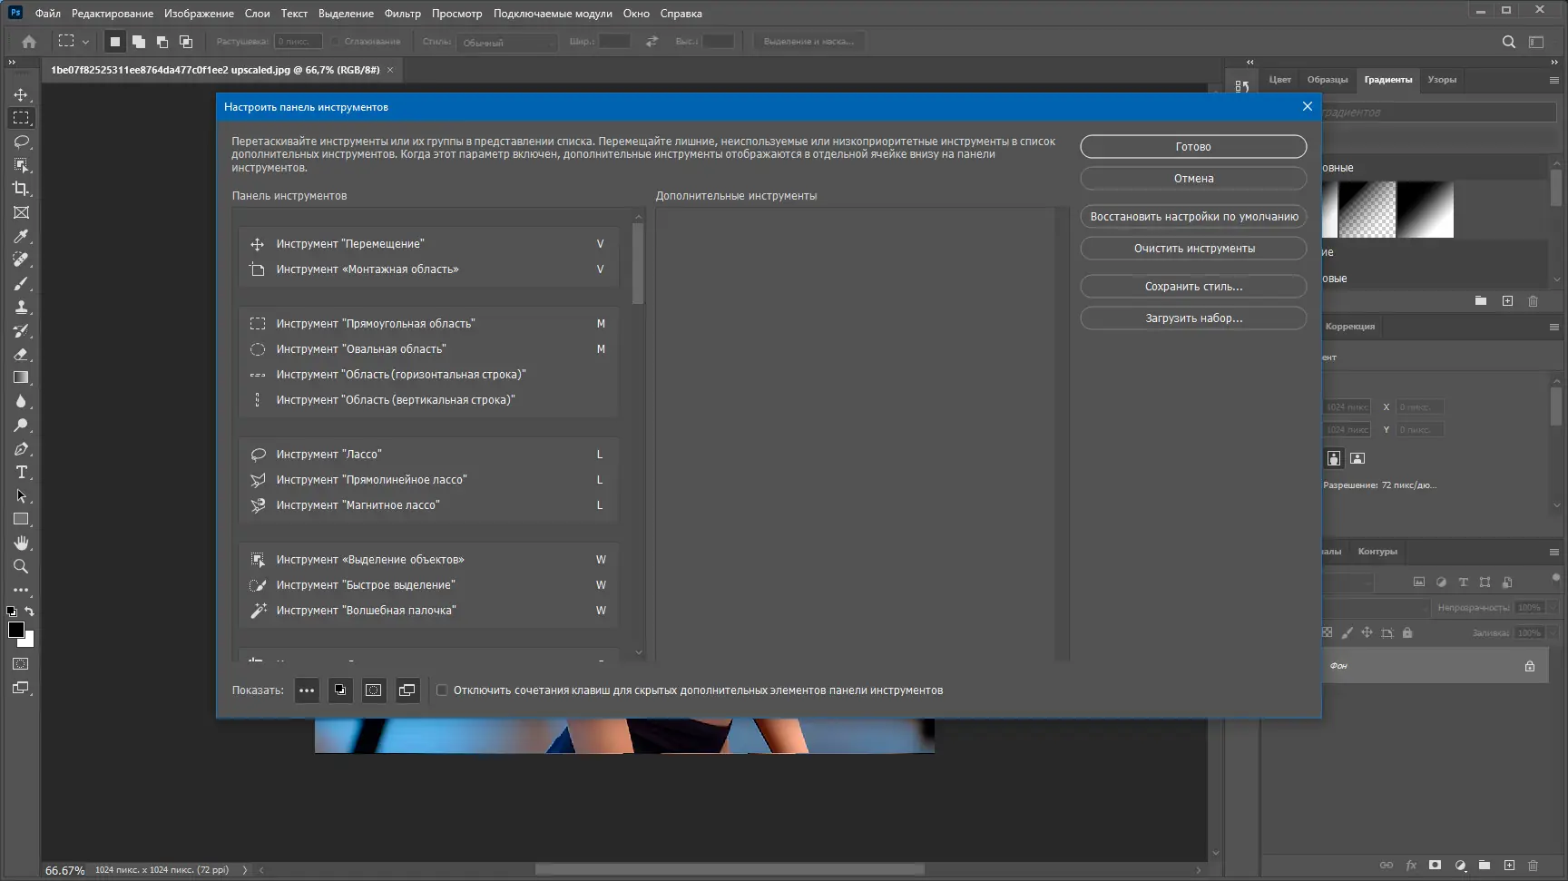Select Intersect with Selection mode

pyautogui.click(x=185, y=42)
